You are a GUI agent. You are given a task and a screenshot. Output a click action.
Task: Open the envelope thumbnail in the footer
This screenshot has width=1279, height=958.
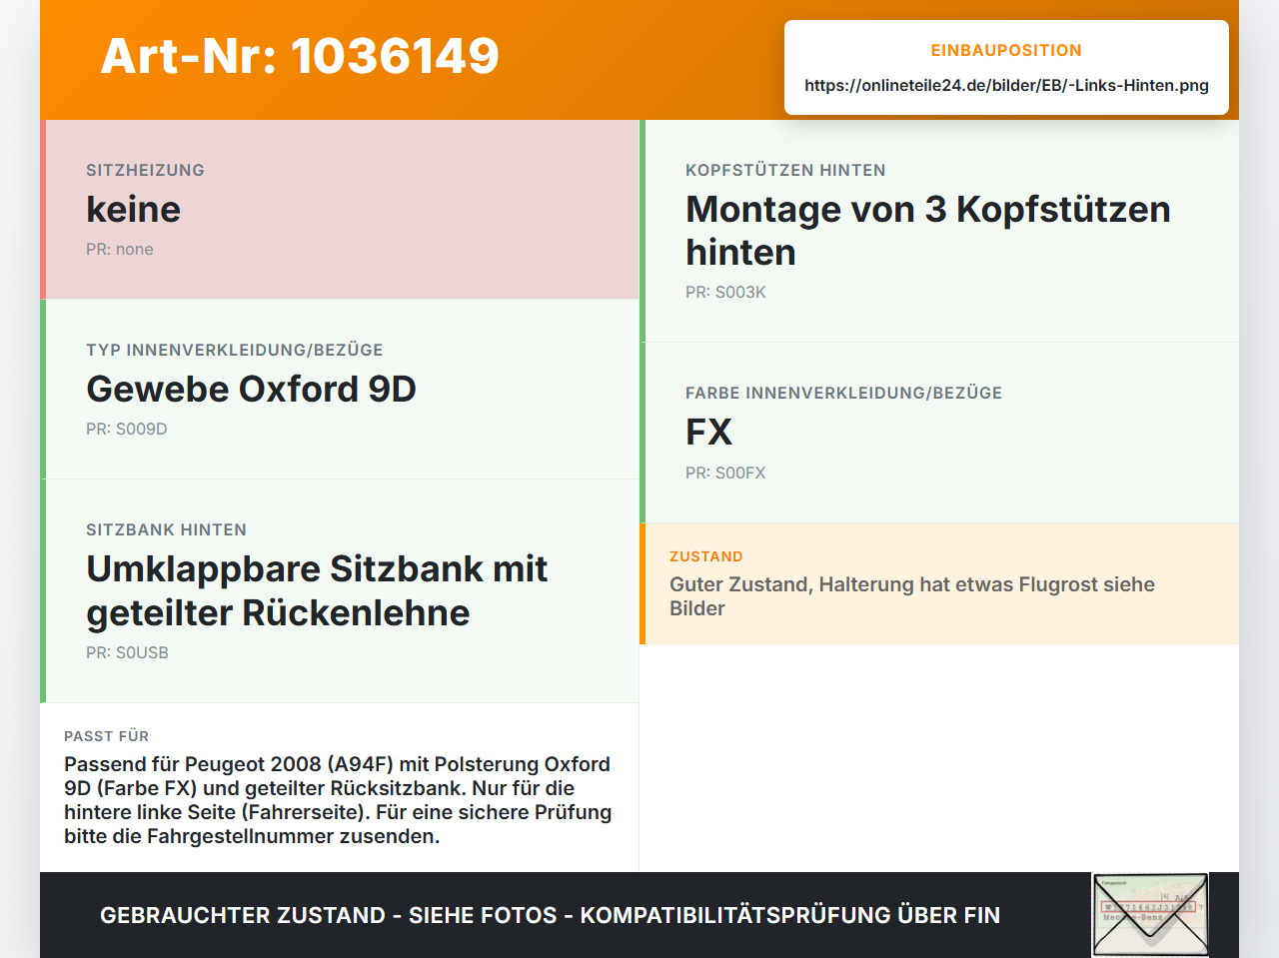tap(1150, 915)
